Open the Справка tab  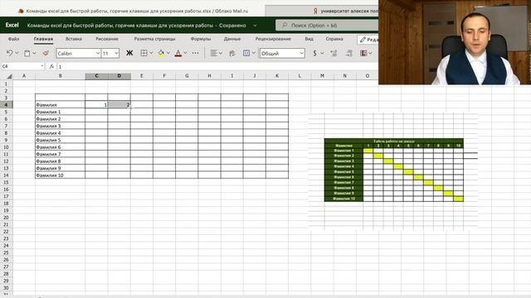point(334,39)
